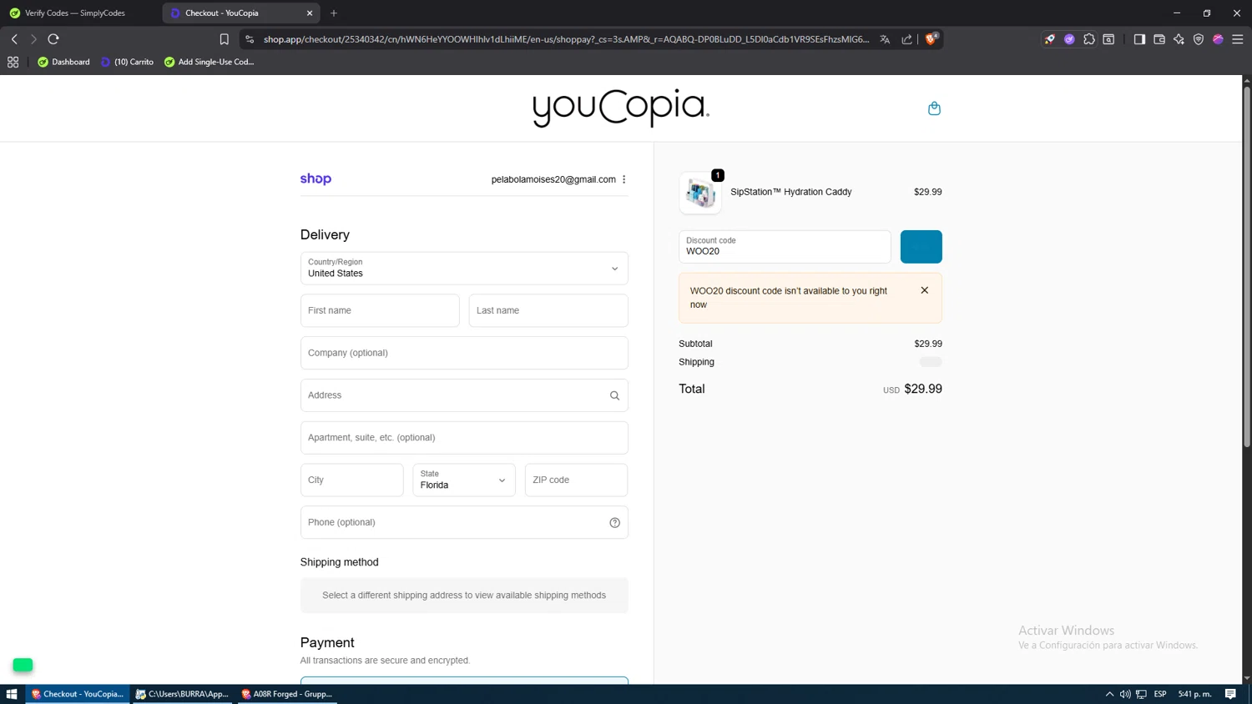Image resolution: width=1252 pixels, height=704 pixels.
Task: Click the shop logo
Action: tap(316, 179)
